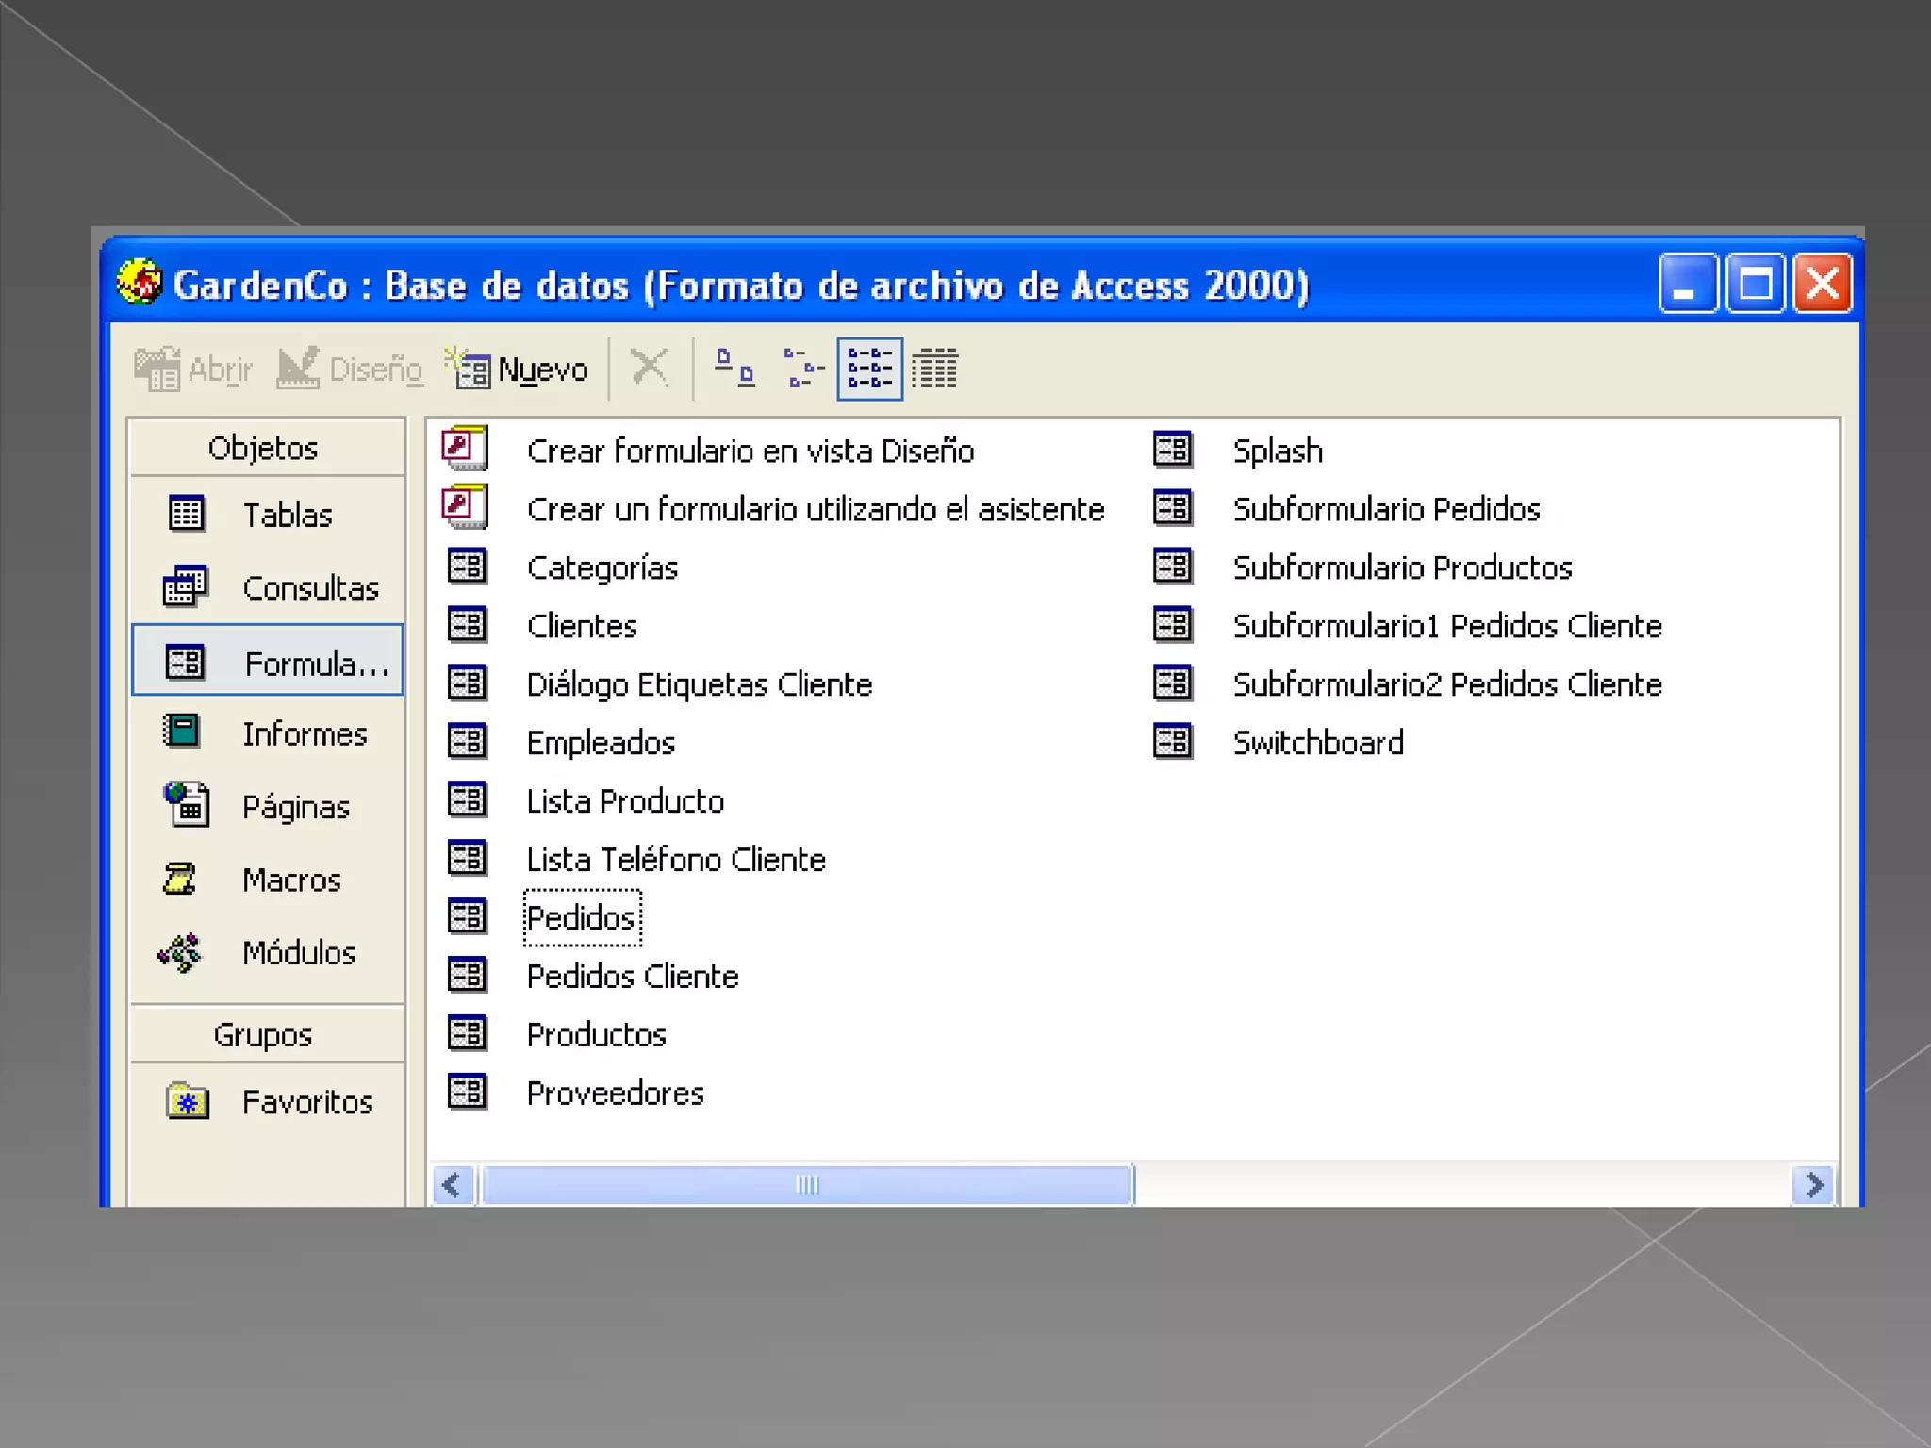
Task: Collapse the Objetos header bar
Action: tap(265, 448)
